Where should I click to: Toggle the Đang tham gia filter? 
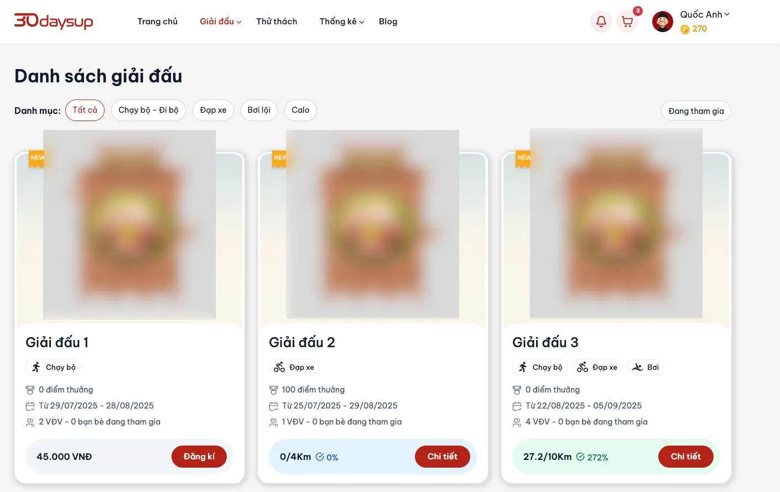pyautogui.click(x=696, y=111)
